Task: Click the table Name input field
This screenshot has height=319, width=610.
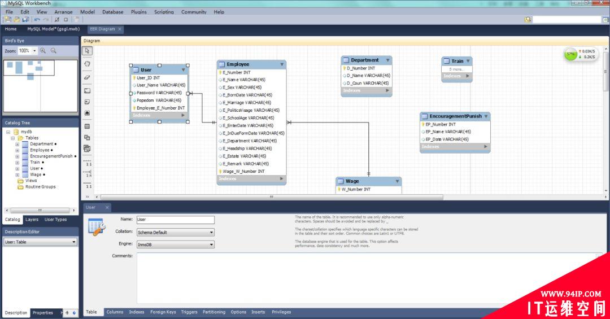Action: click(x=176, y=220)
